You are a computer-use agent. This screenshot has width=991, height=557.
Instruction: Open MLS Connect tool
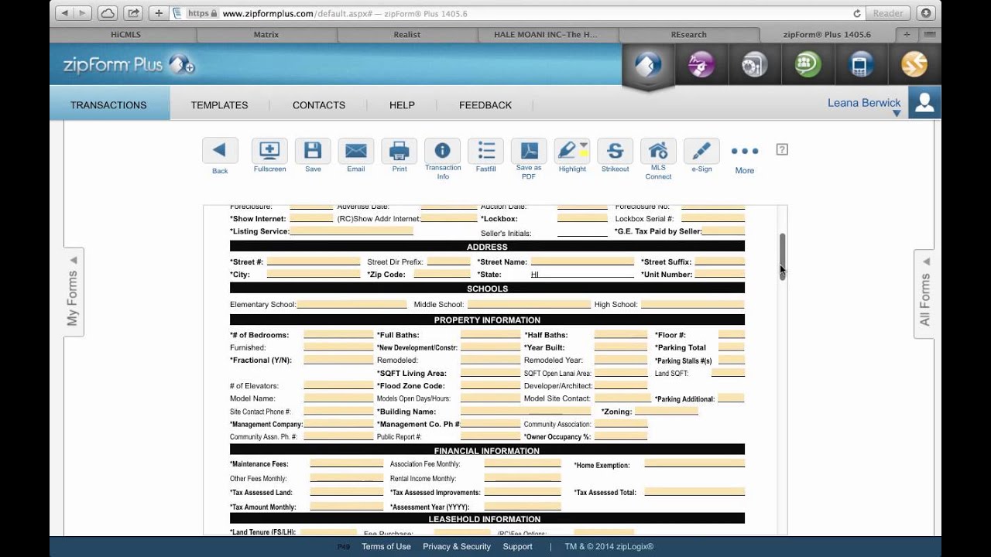[x=658, y=151]
